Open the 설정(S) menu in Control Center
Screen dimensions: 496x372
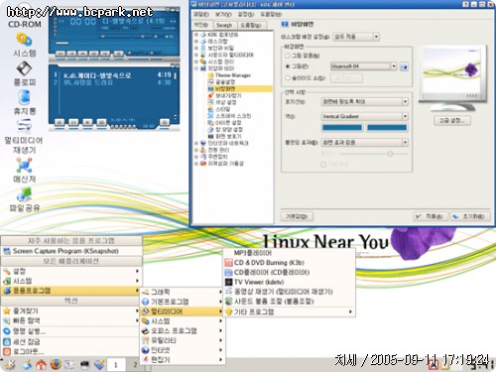(x=246, y=14)
